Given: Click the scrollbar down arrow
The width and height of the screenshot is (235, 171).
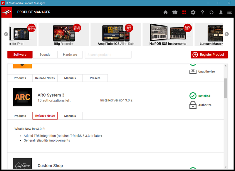Looking at the screenshot, I should [226, 167].
